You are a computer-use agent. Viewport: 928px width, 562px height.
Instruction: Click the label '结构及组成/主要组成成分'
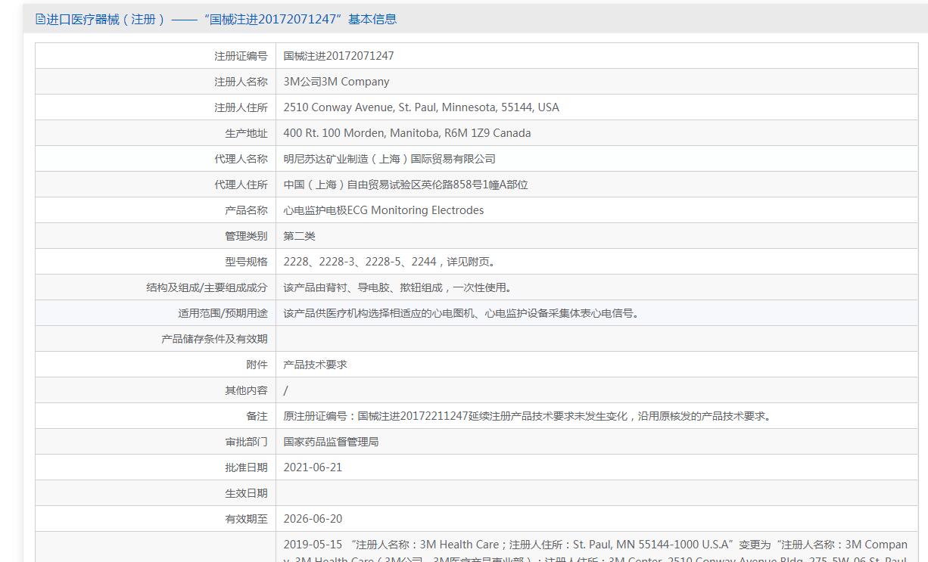[x=207, y=287]
